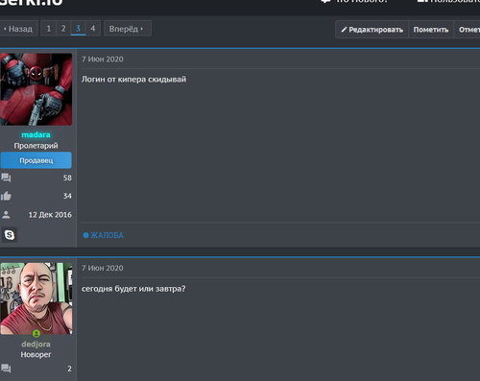The width and height of the screenshot is (480, 381).
Task: Go to page 1 of thread
Action: [49, 29]
